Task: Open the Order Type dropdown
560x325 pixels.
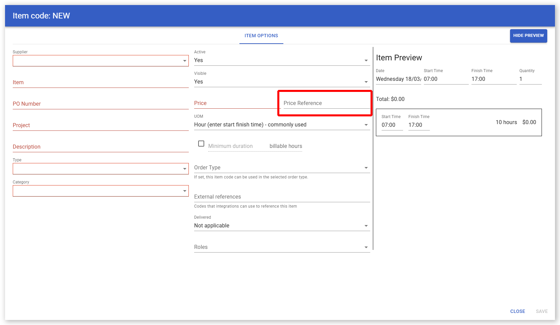Action: click(x=282, y=168)
